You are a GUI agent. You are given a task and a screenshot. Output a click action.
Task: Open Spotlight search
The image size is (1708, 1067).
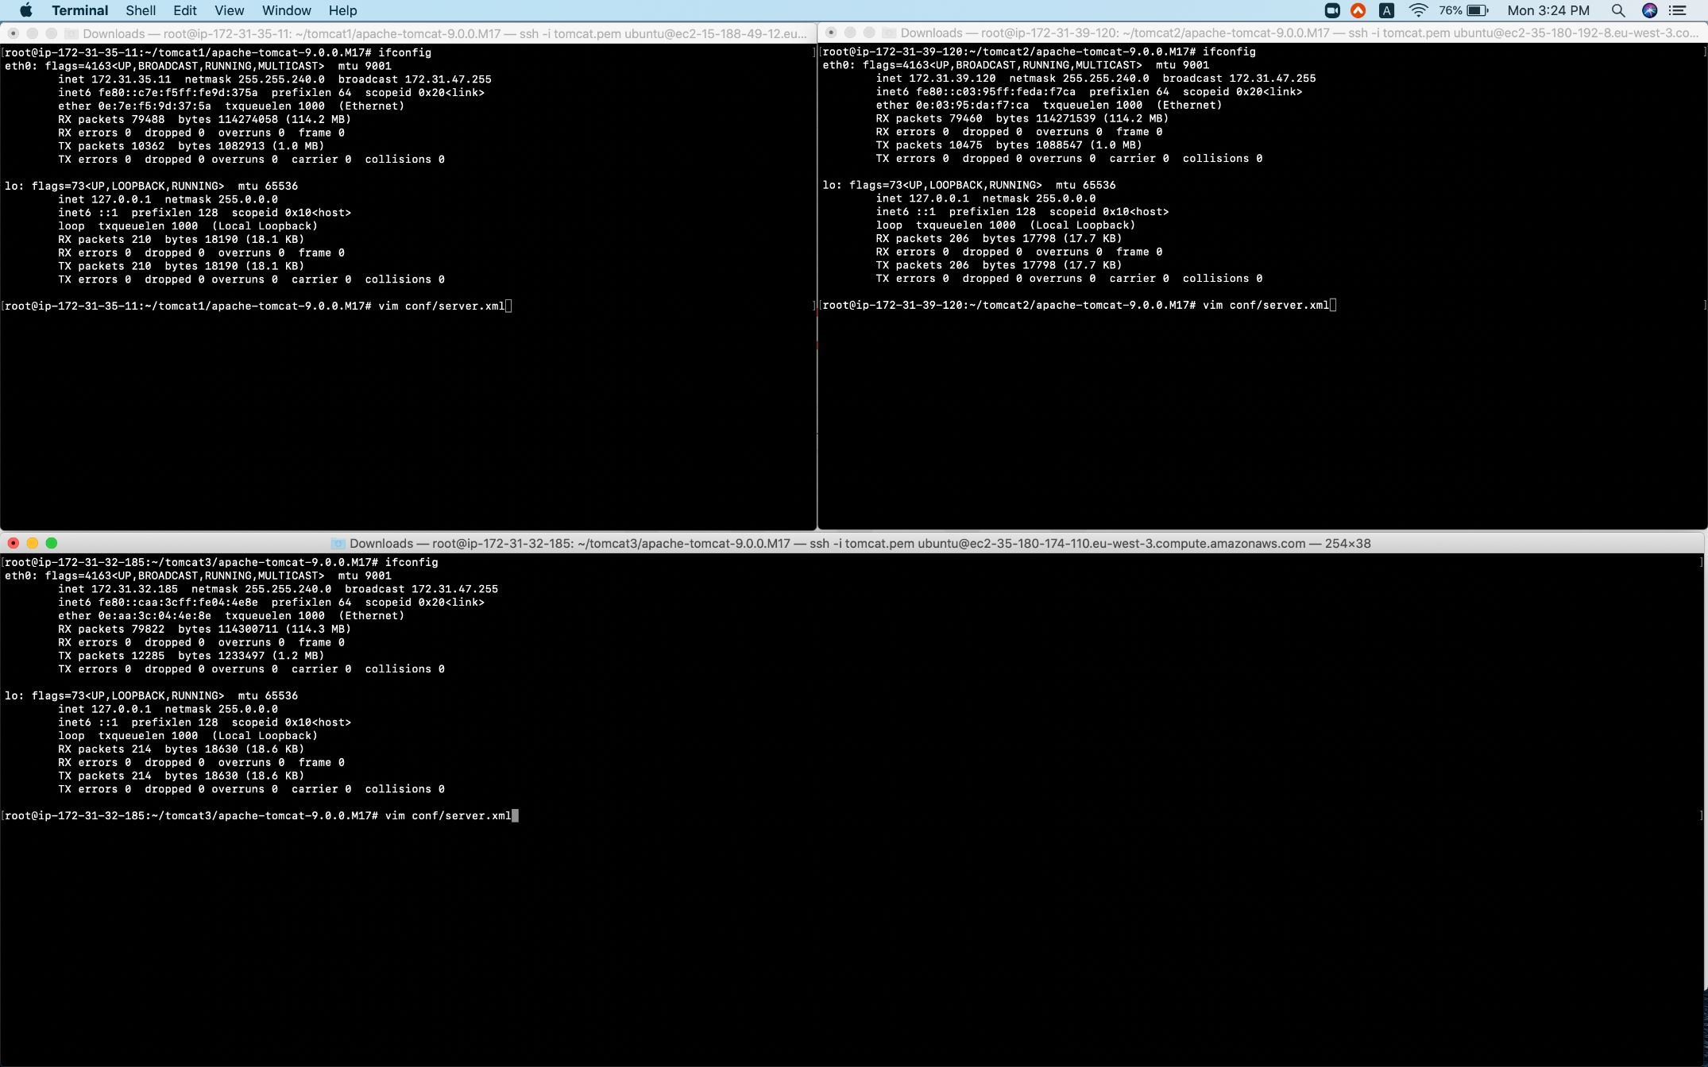tap(1617, 10)
